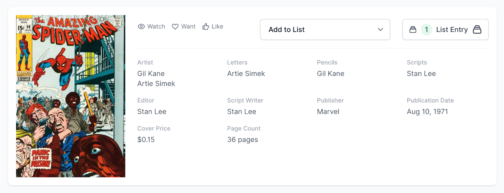
Task: Select Stan Lee under Editor
Action: pos(152,112)
